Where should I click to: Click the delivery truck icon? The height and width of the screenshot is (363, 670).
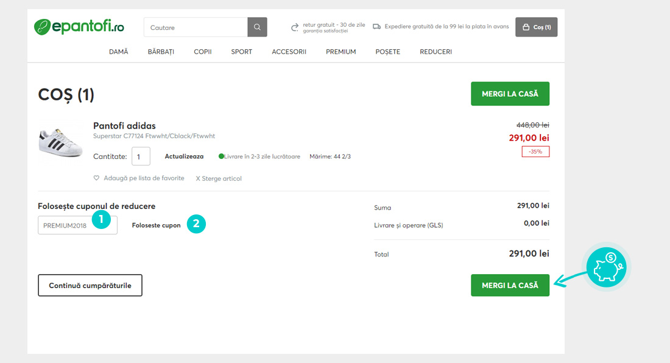[x=376, y=26]
